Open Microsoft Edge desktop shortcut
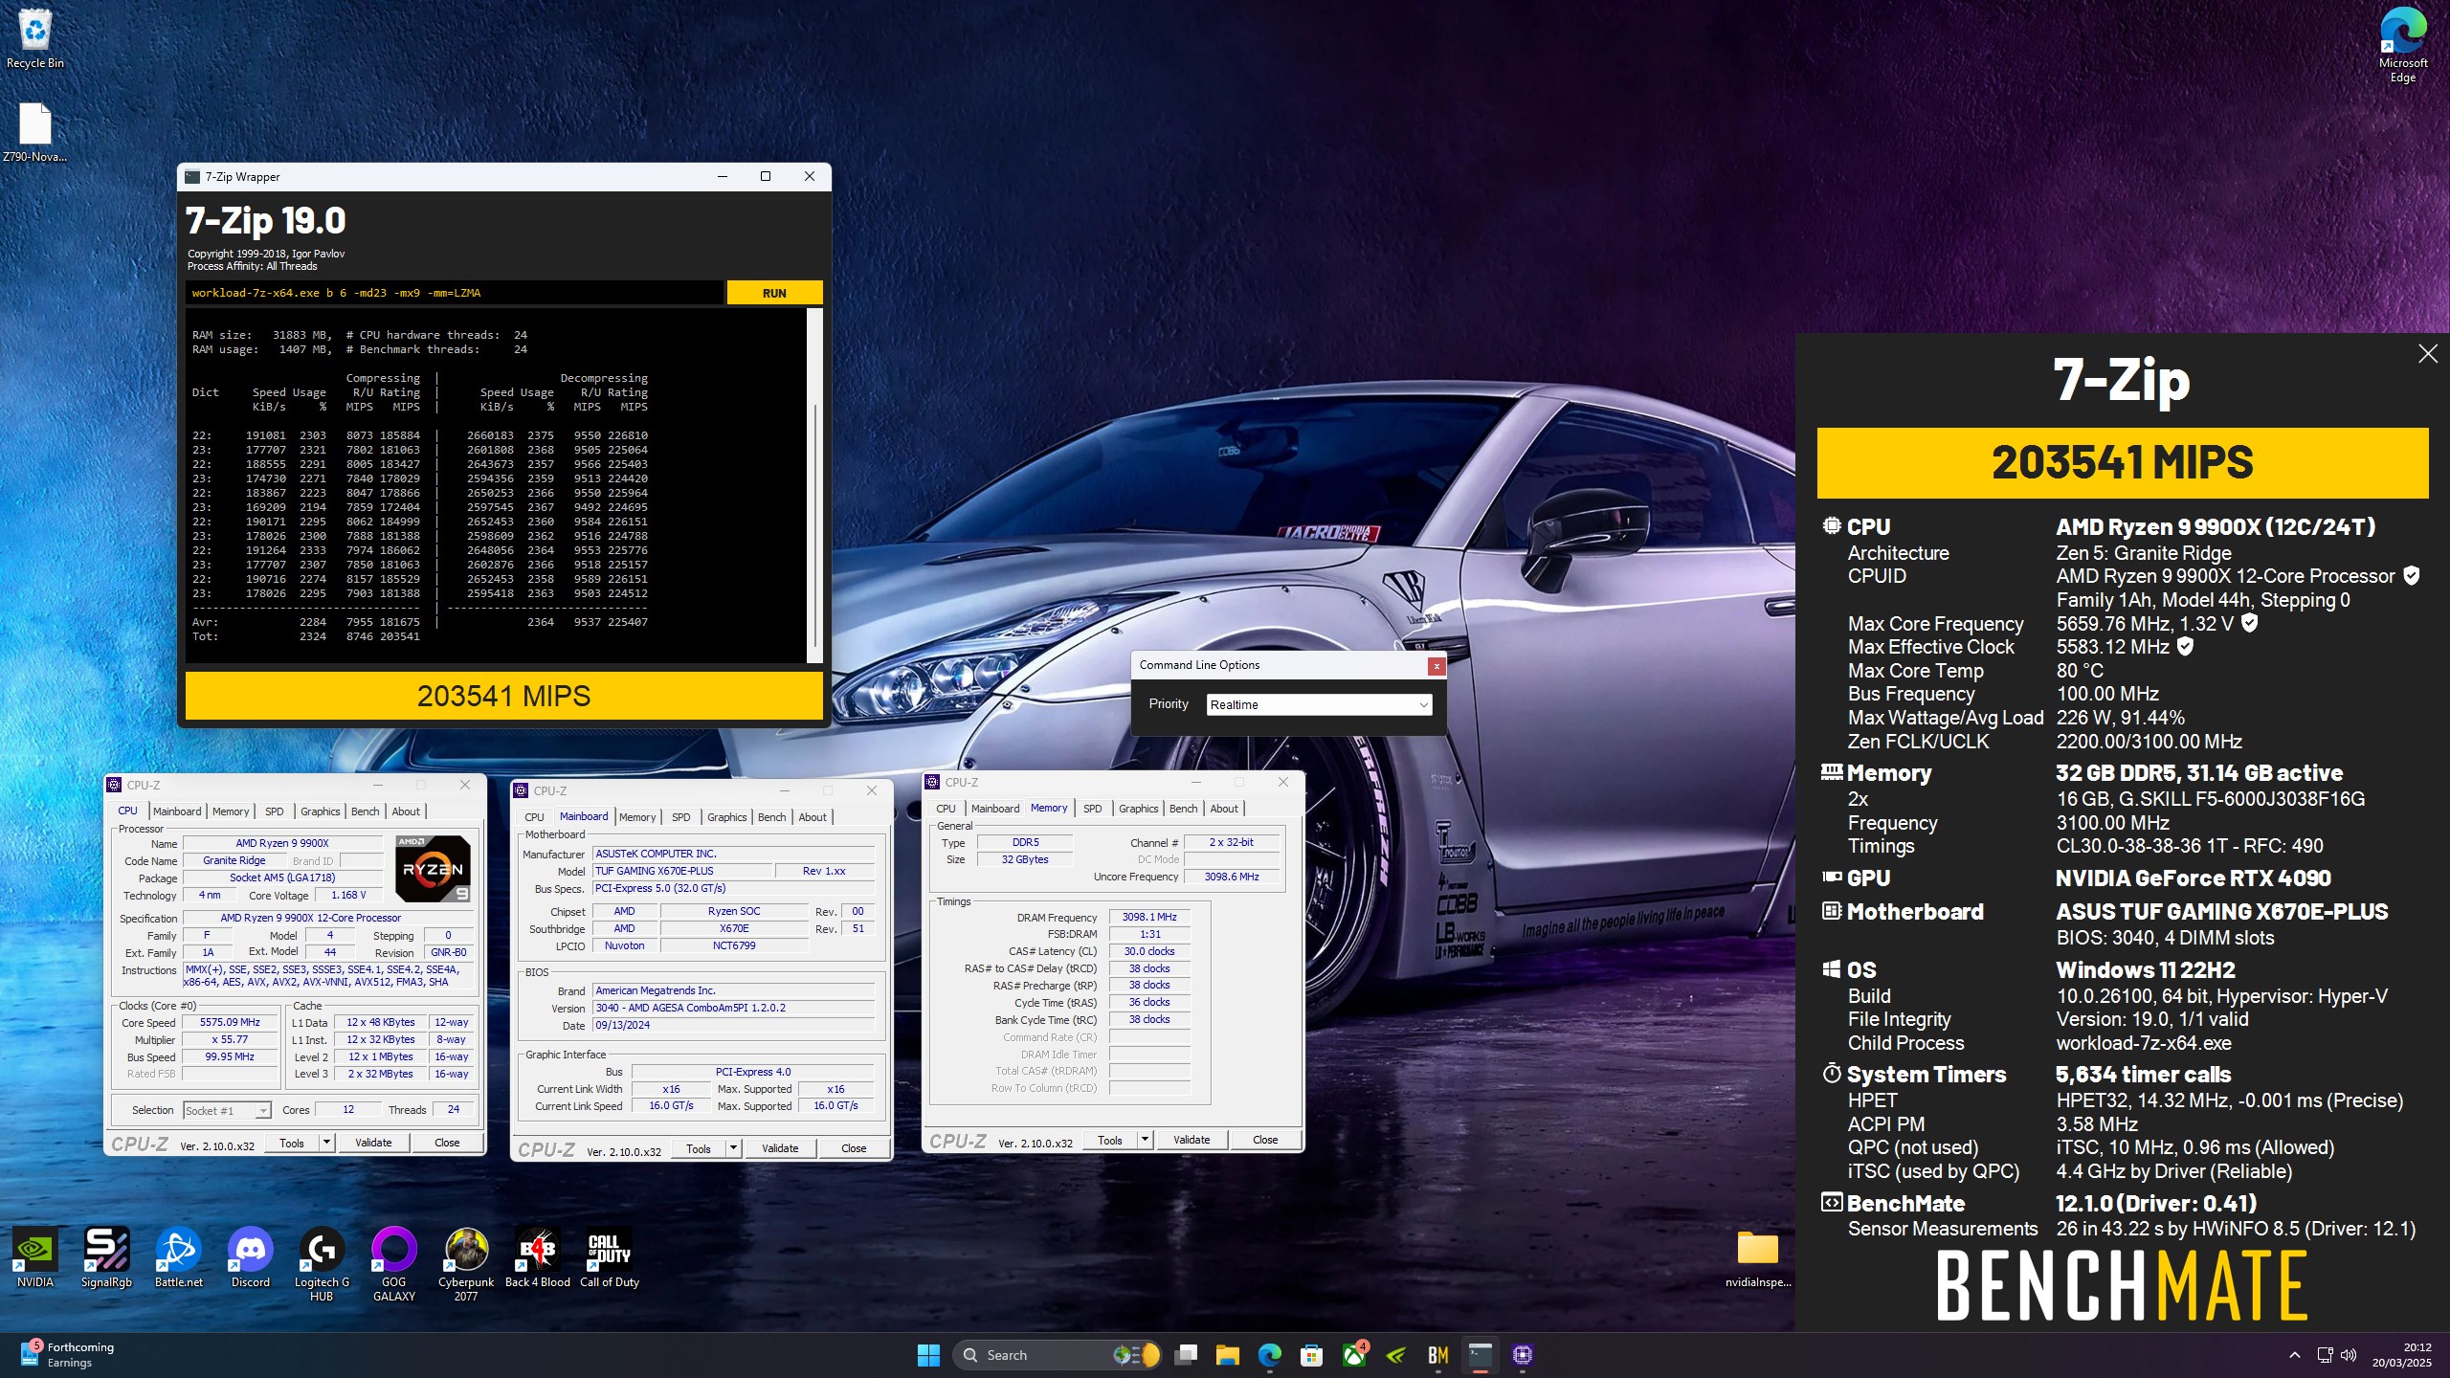The height and width of the screenshot is (1378, 2450). click(2402, 45)
